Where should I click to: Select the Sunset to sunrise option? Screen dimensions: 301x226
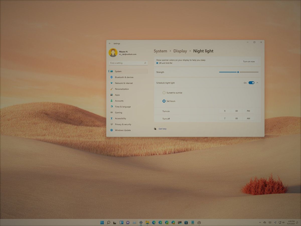(x=164, y=93)
